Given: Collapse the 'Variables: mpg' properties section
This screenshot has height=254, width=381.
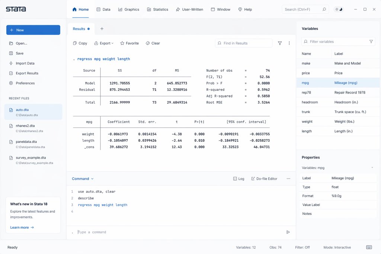Looking at the screenshot, I should (x=372, y=168).
